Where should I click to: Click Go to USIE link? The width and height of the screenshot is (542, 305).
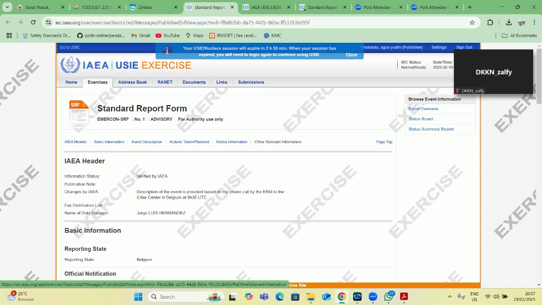coord(70,47)
